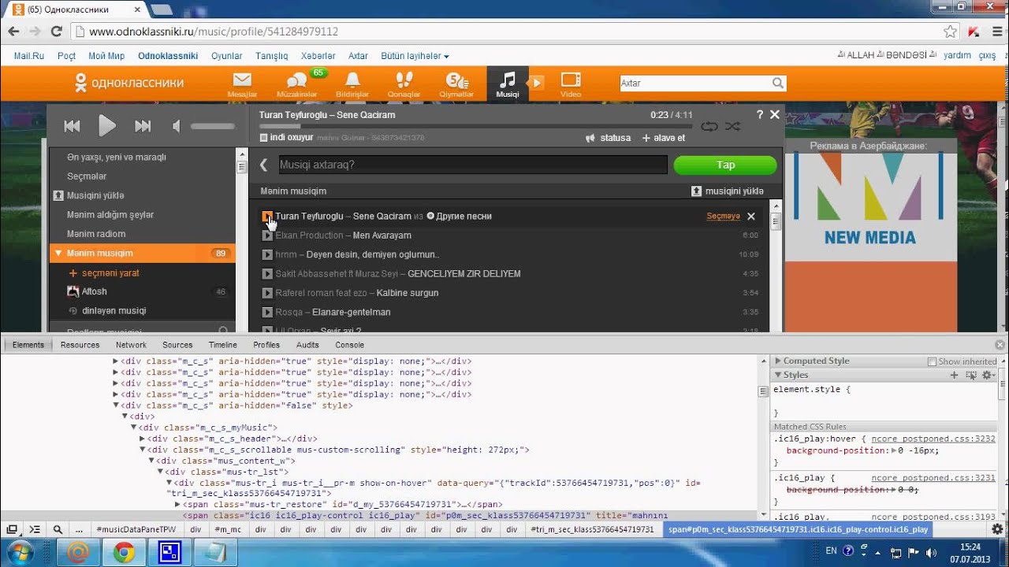1009x567 pixels.
Task: Click green Tap search button
Action: tap(725, 165)
